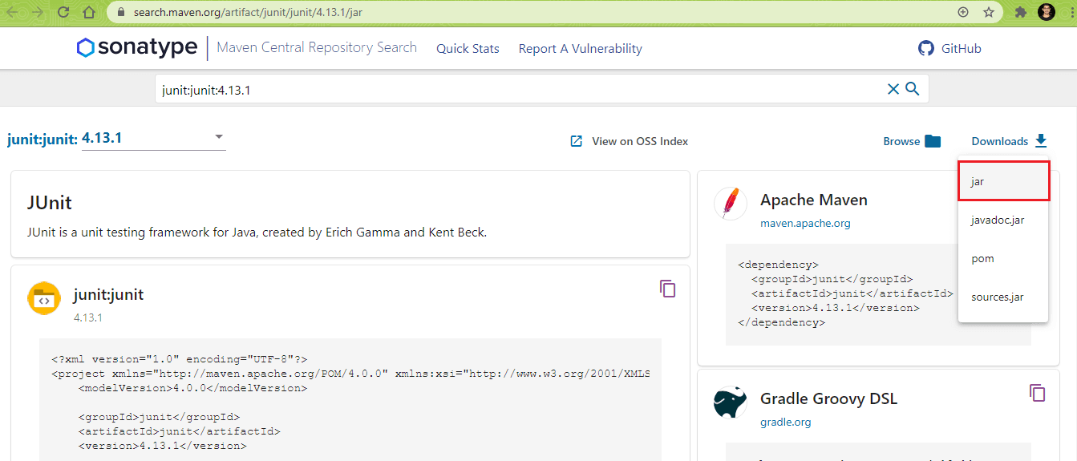
Task: Click the GitHub octocat icon
Action: pyautogui.click(x=926, y=48)
